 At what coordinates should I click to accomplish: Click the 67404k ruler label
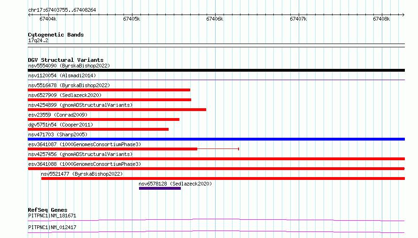coord(48,19)
